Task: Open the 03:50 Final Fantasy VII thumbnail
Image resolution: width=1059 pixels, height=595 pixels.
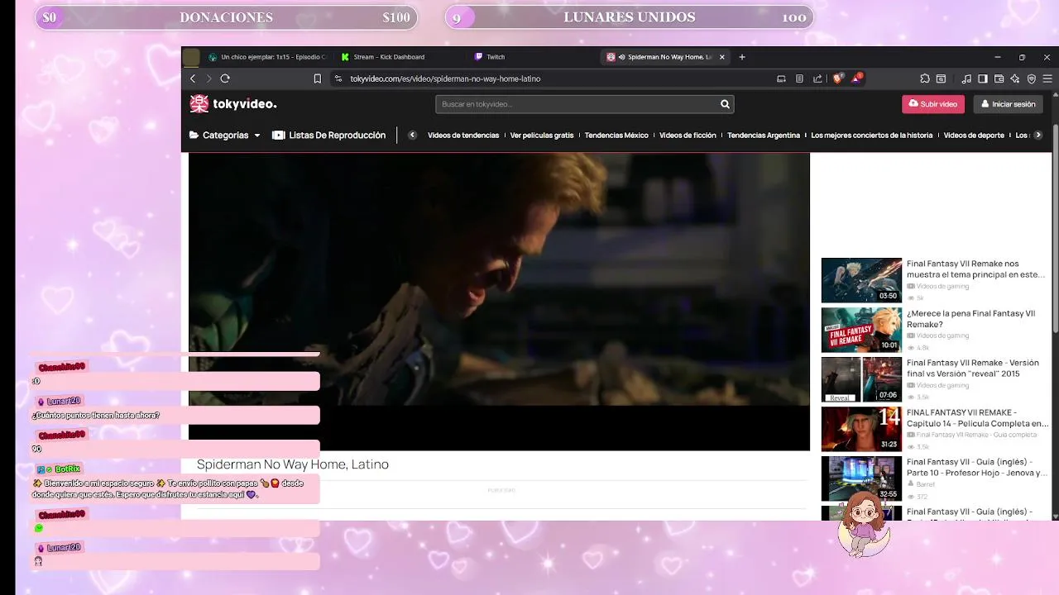Action: 861,280
